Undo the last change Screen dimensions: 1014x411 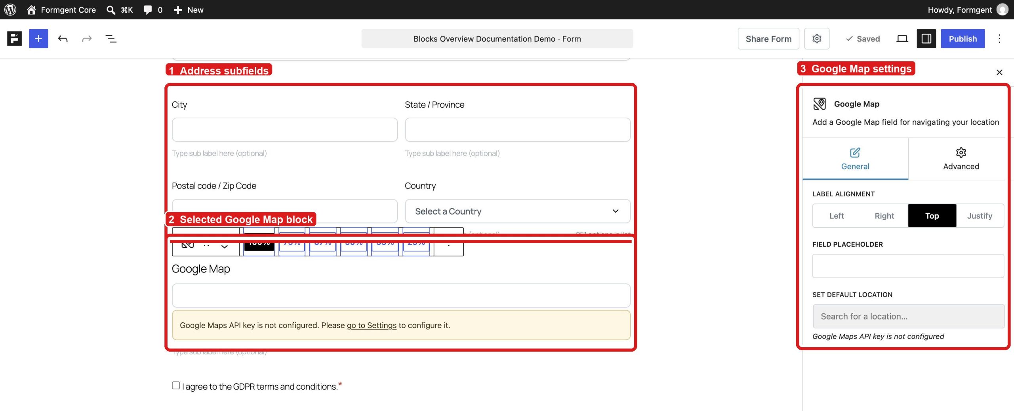pyautogui.click(x=63, y=38)
